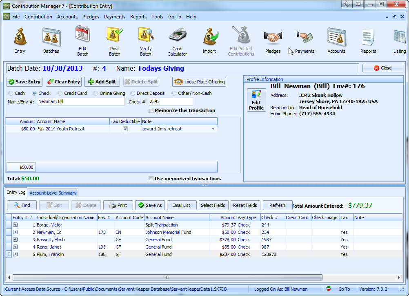Click the Account Name column header in Entry Log

click(x=177, y=218)
